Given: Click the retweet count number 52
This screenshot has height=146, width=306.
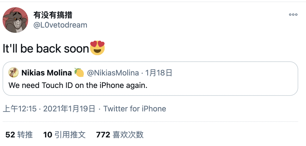Looking at the screenshot, I should pos(10,135).
